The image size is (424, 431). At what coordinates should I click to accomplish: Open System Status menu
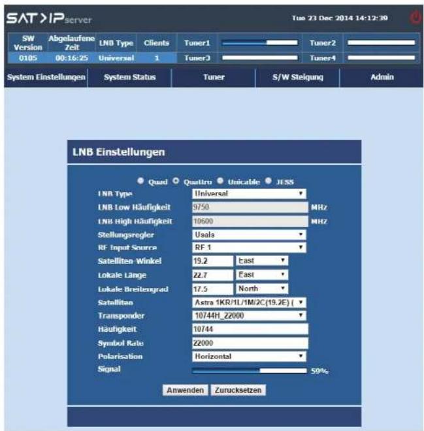[x=130, y=77]
